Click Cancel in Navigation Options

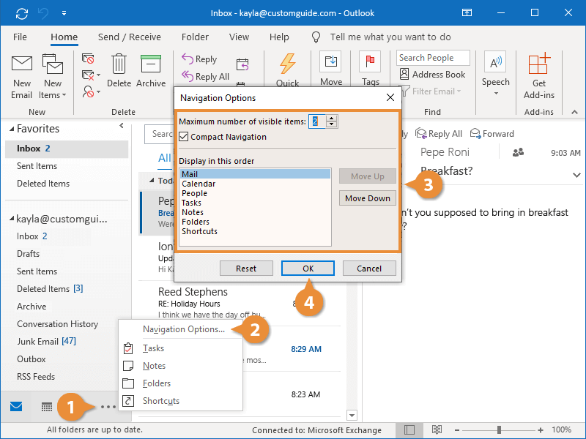pyautogui.click(x=369, y=269)
